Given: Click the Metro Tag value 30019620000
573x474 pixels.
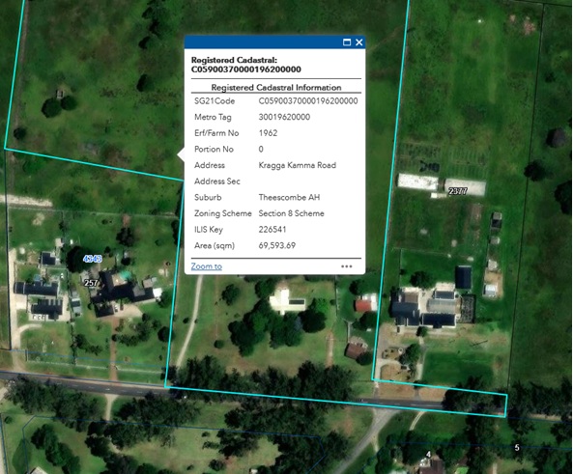Looking at the screenshot, I should pos(284,117).
